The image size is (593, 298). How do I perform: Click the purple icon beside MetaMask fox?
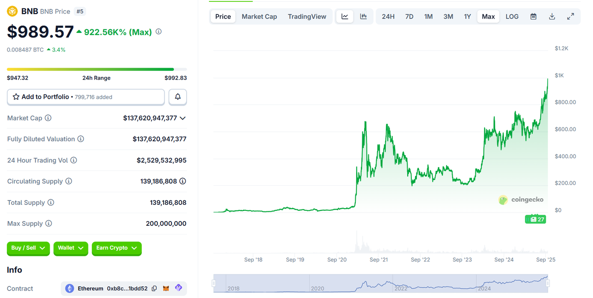coord(178,288)
